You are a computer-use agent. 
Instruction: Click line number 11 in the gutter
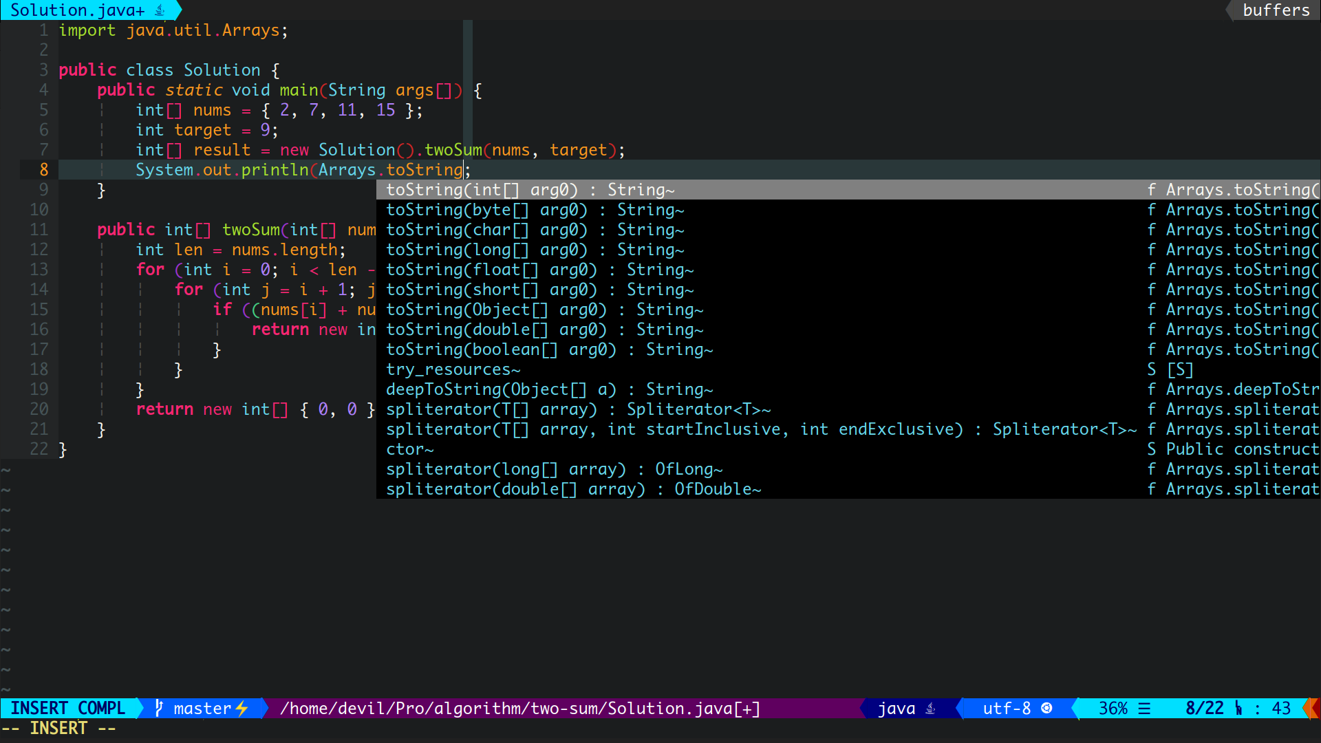39,230
